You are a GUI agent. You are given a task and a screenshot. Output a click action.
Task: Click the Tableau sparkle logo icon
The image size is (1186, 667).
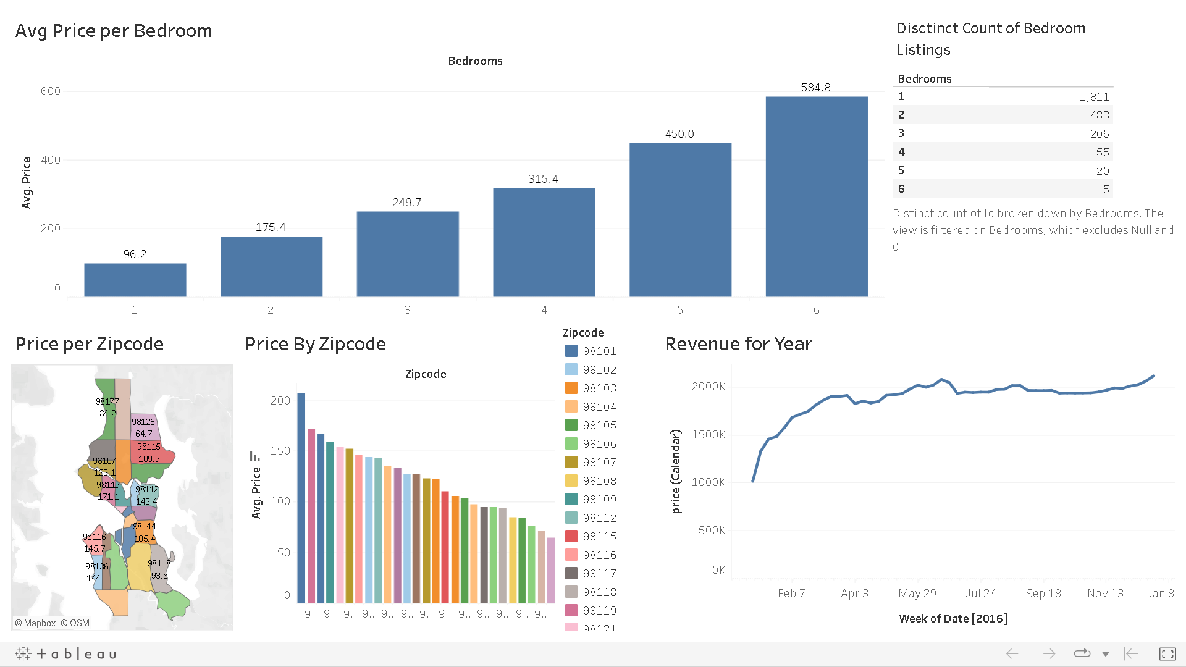(23, 653)
